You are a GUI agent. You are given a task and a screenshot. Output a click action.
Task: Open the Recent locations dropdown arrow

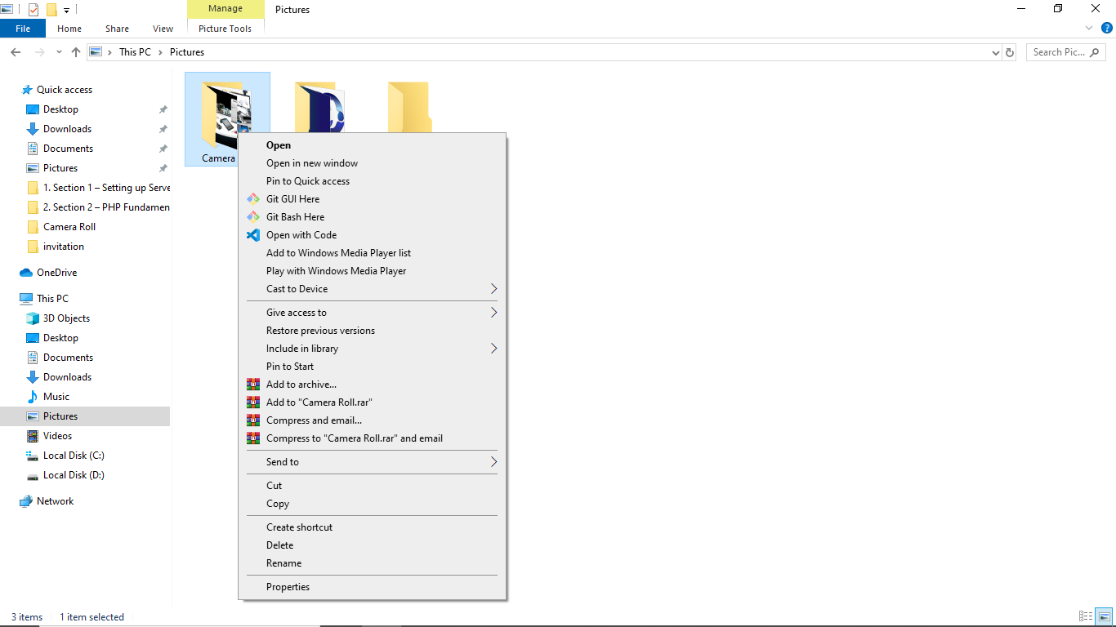click(x=59, y=52)
